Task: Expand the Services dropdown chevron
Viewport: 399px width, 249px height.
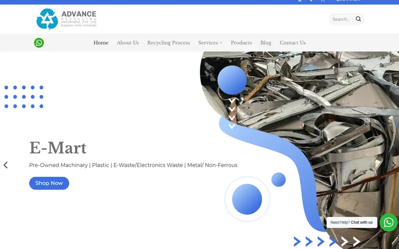Action: 221,43
